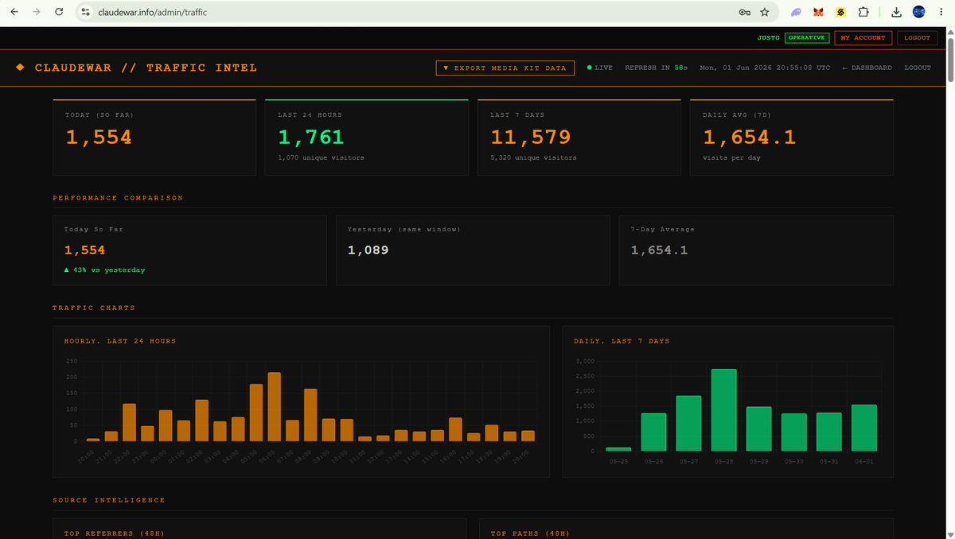Go back using browser back arrow
Screen dimensions: 955x539
pos(14,12)
